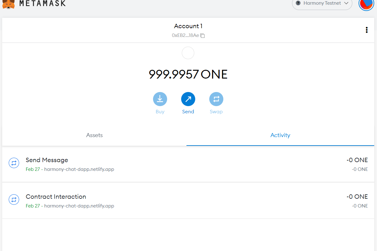The height and width of the screenshot is (251, 377).
Task: Switch to the Assets tab
Action: click(94, 135)
